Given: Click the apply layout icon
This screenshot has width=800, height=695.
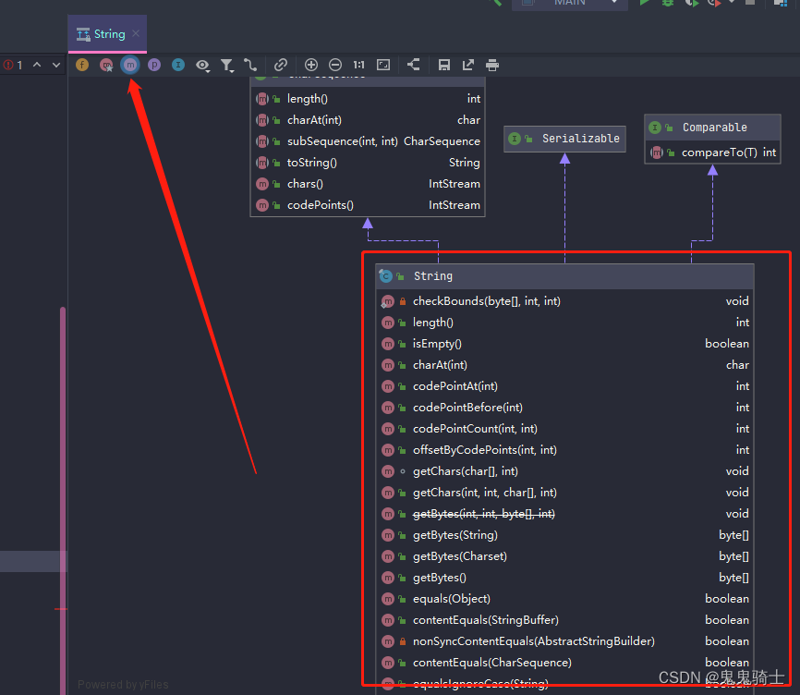Looking at the screenshot, I should coord(413,65).
